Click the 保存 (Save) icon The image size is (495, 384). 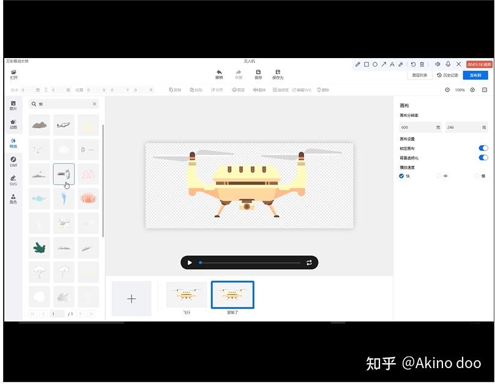(258, 72)
